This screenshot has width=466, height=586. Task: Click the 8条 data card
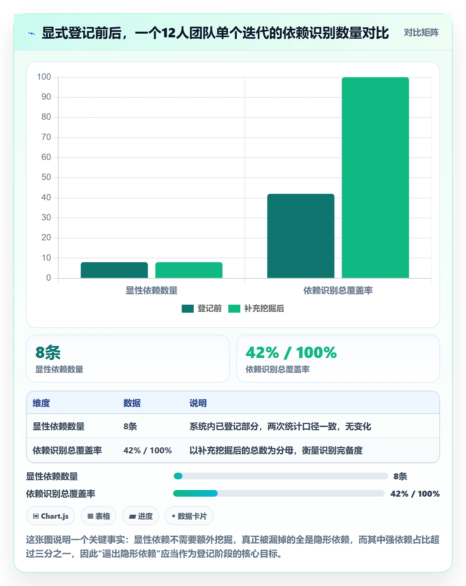(x=128, y=359)
